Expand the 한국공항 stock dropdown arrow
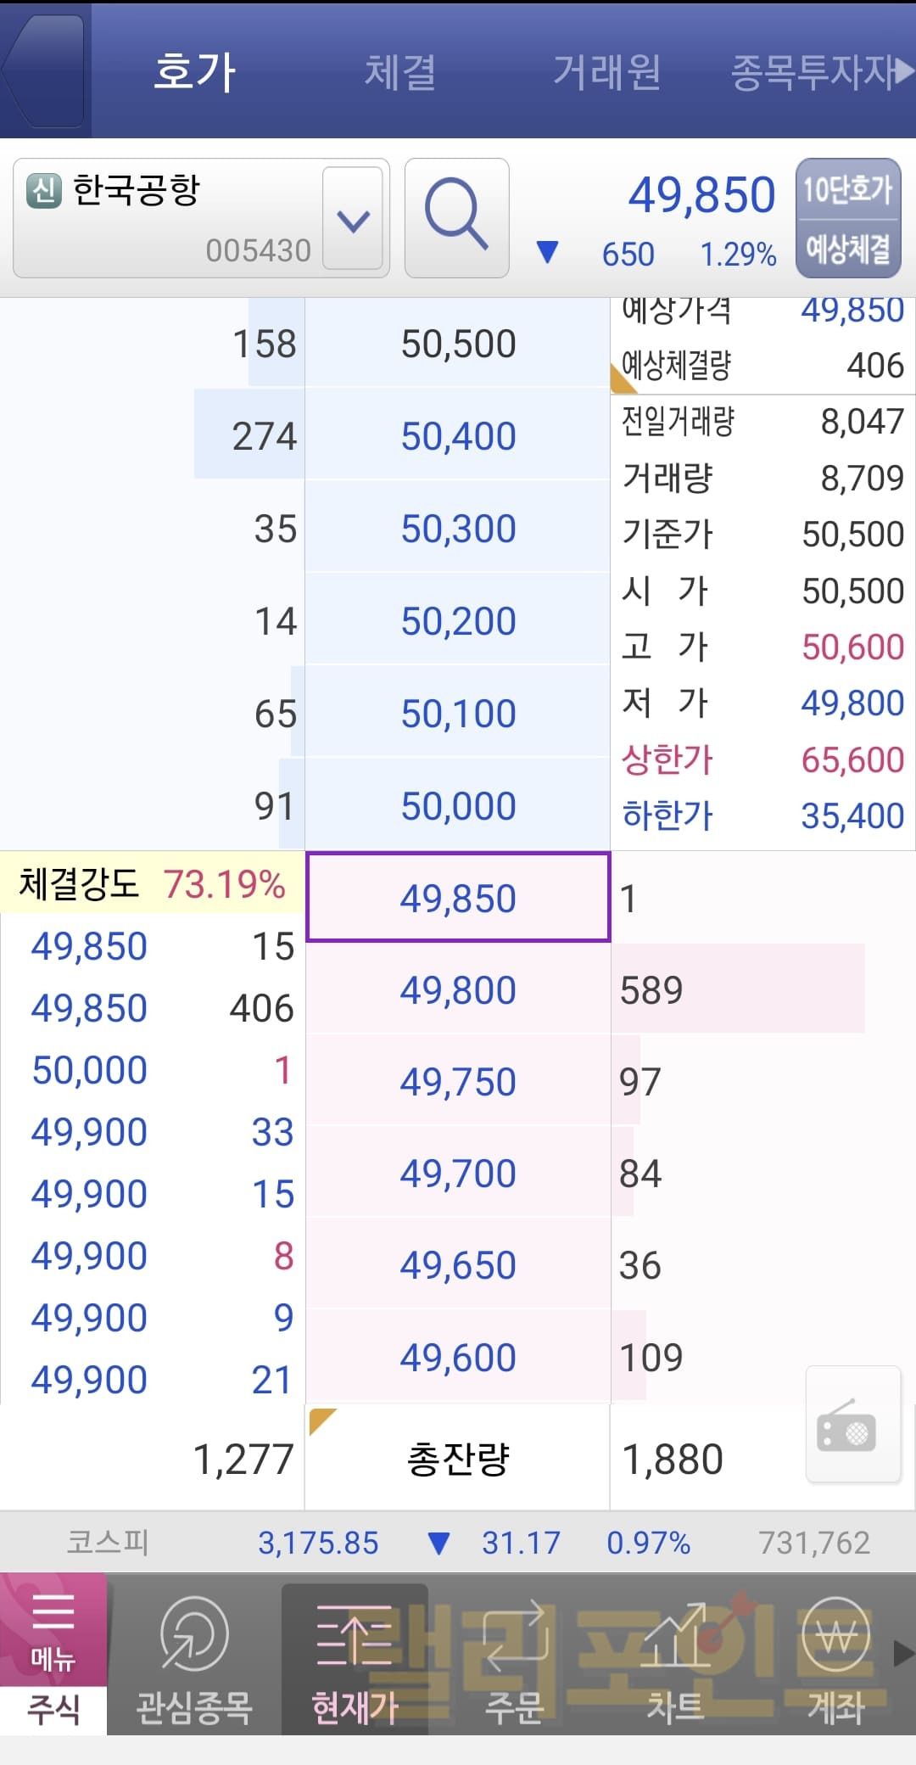This screenshot has height=1765, width=916. (353, 219)
